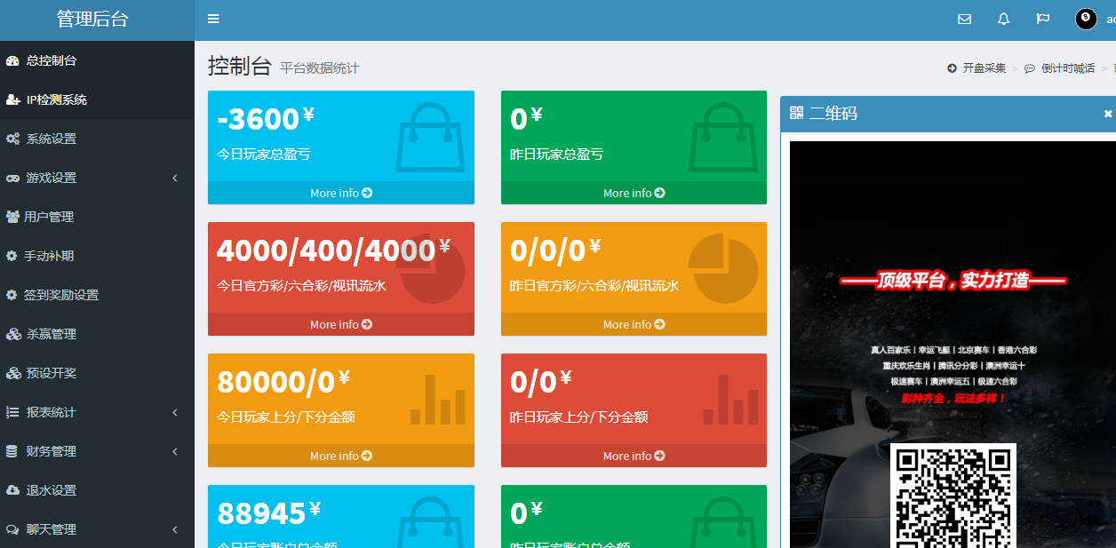
Task: Click the 总控制台 dashboard icon
Action: pos(12,61)
